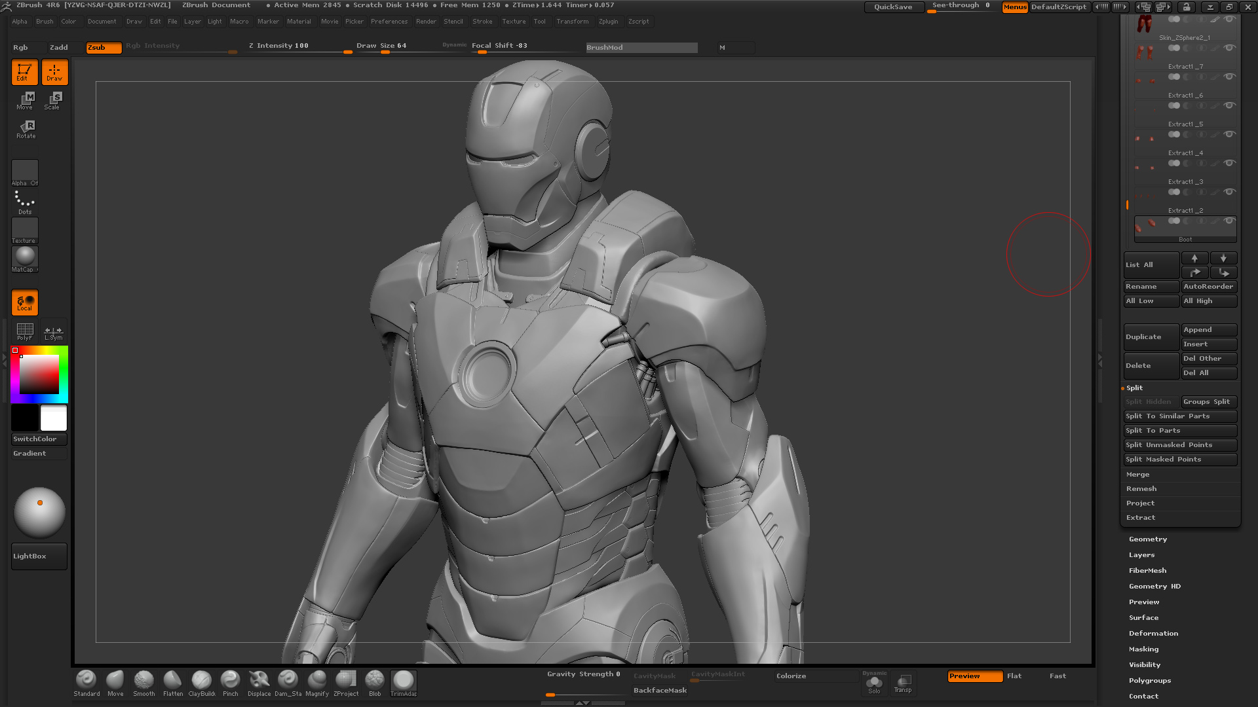This screenshot has width=1258, height=707.
Task: Select the Move transform tool
Action: coord(26,100)
